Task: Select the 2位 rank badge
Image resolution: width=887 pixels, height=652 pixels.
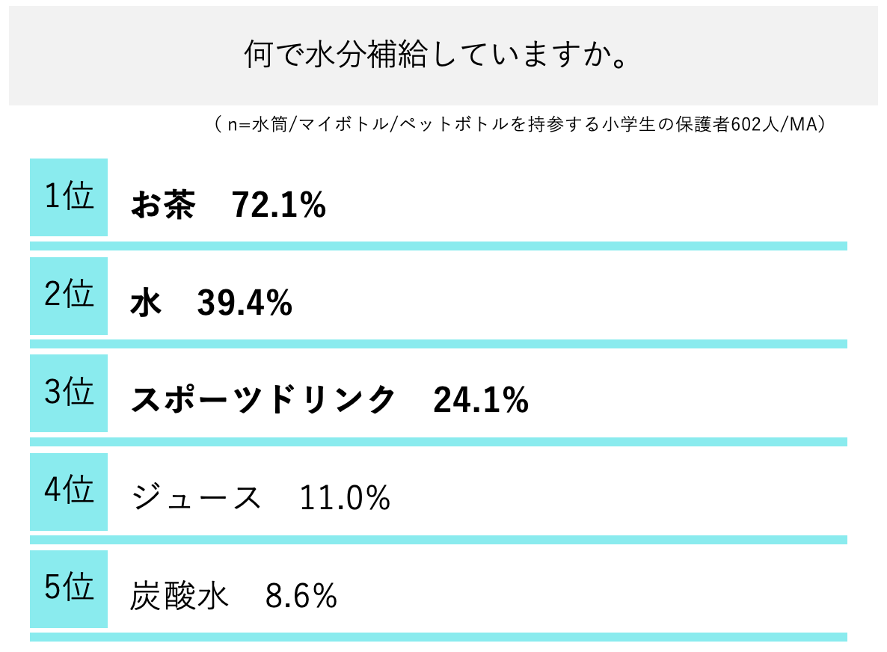Action: click(69, 296)
